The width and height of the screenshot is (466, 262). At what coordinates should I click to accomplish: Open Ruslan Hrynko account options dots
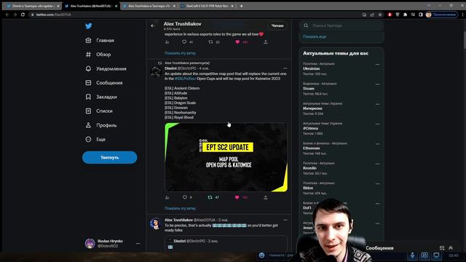(138, 243)
